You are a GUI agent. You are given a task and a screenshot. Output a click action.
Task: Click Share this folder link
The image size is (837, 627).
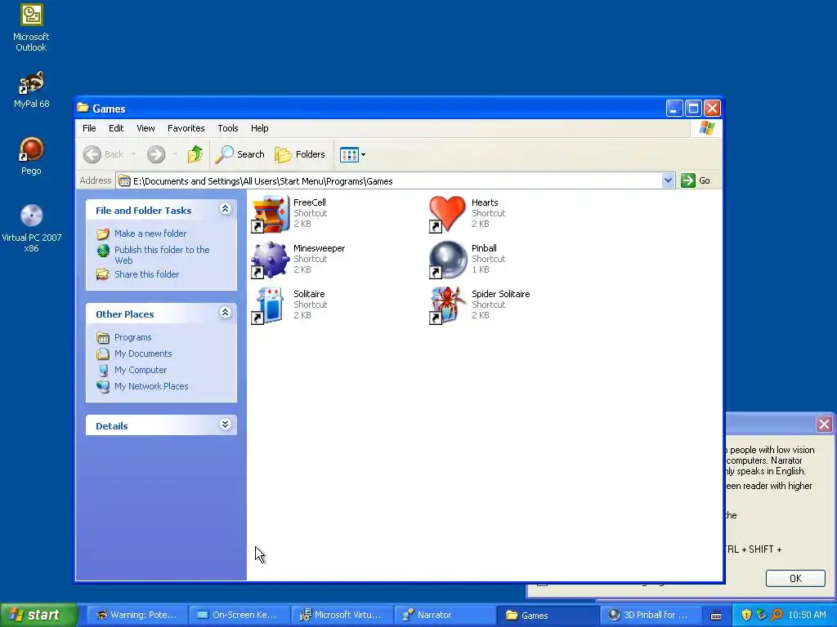coord(147,274)
